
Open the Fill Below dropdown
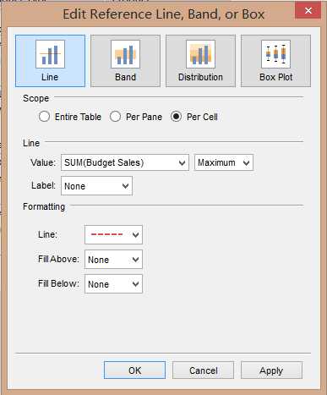click(x=113, y=284)
